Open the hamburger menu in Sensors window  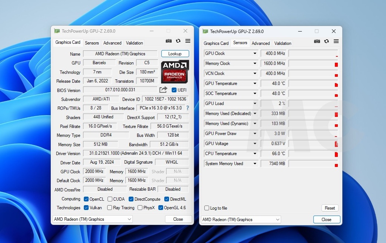click(336, 42)
